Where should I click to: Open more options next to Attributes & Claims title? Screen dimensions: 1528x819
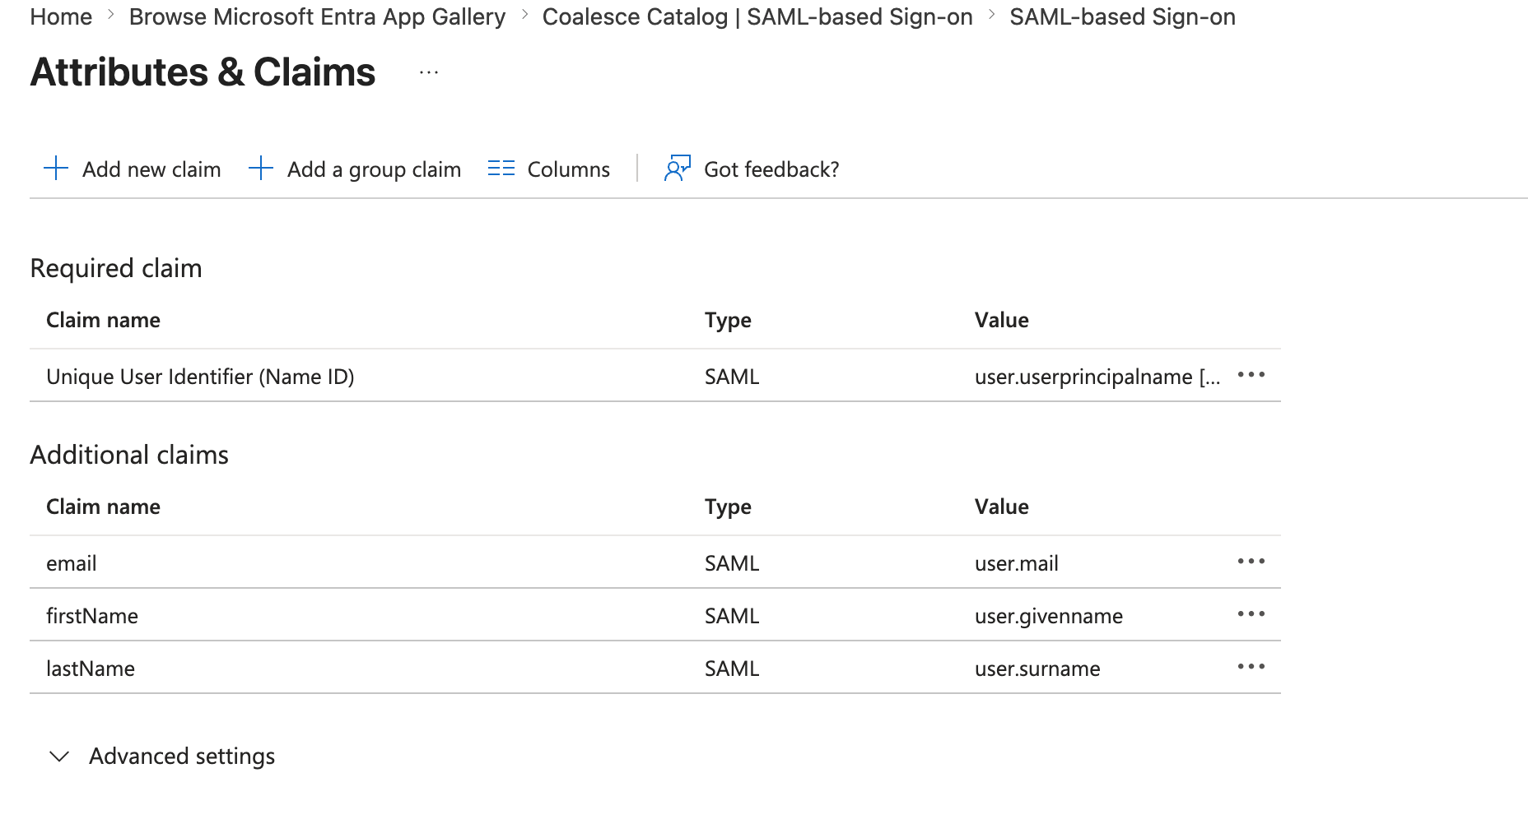(x=429, y=73)
